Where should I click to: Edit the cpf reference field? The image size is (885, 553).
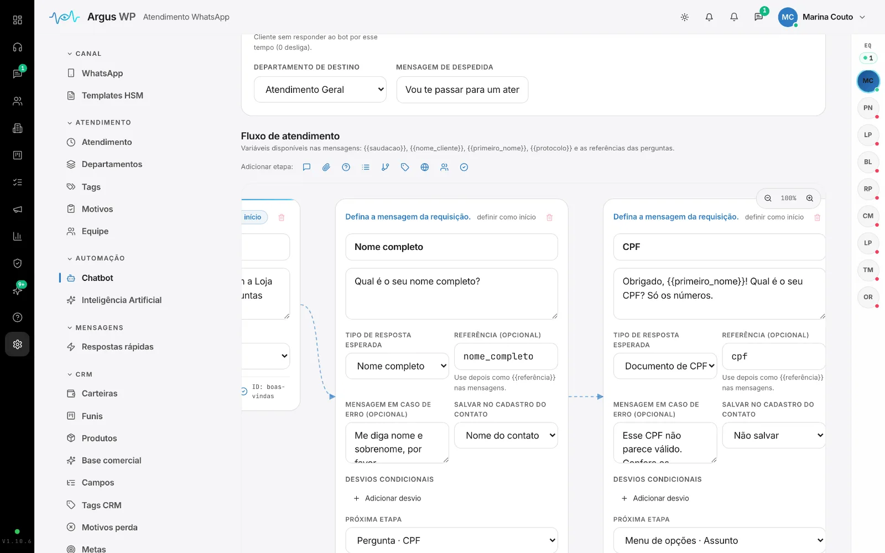[x=774, y=357]
